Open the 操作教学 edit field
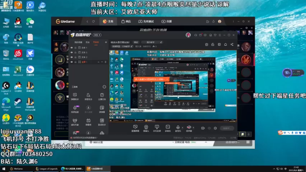Viewport: 306px width, 172px height. coord(152,42)
